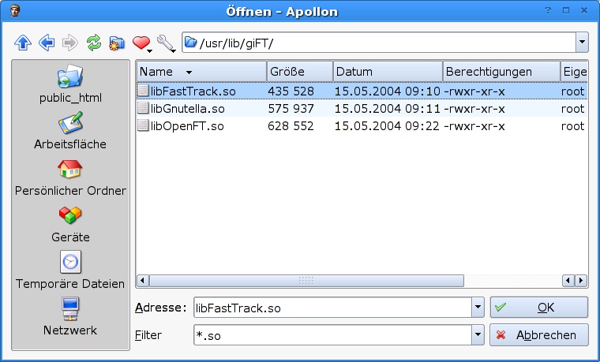The width and height of the screenshot is (600, 362).
Task: Click the left arrow beside the right scrollbar arrow
Action: pos(568,281)
